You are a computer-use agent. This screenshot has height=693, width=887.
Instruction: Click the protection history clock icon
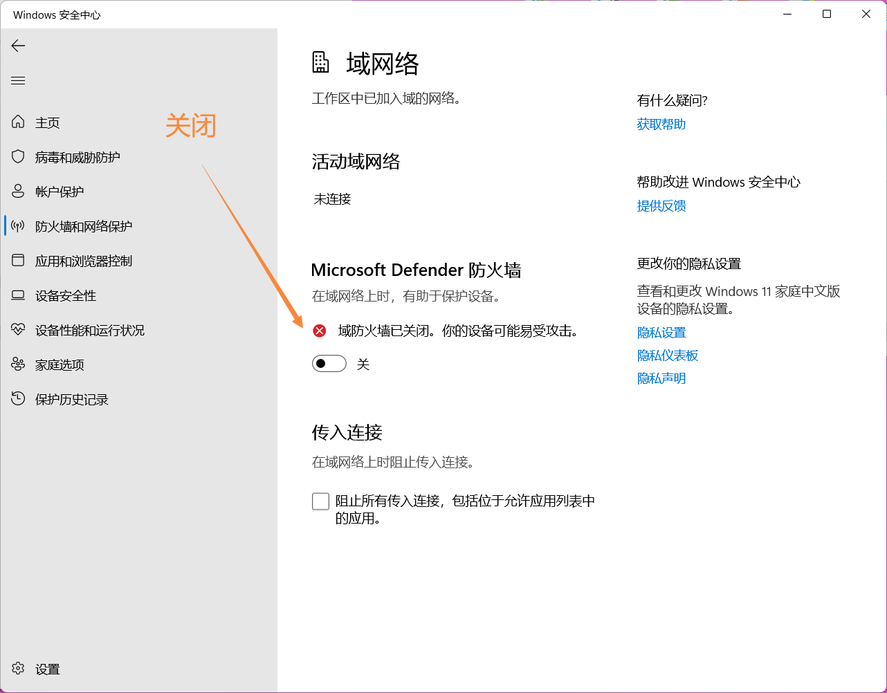[x=18, y=399]
